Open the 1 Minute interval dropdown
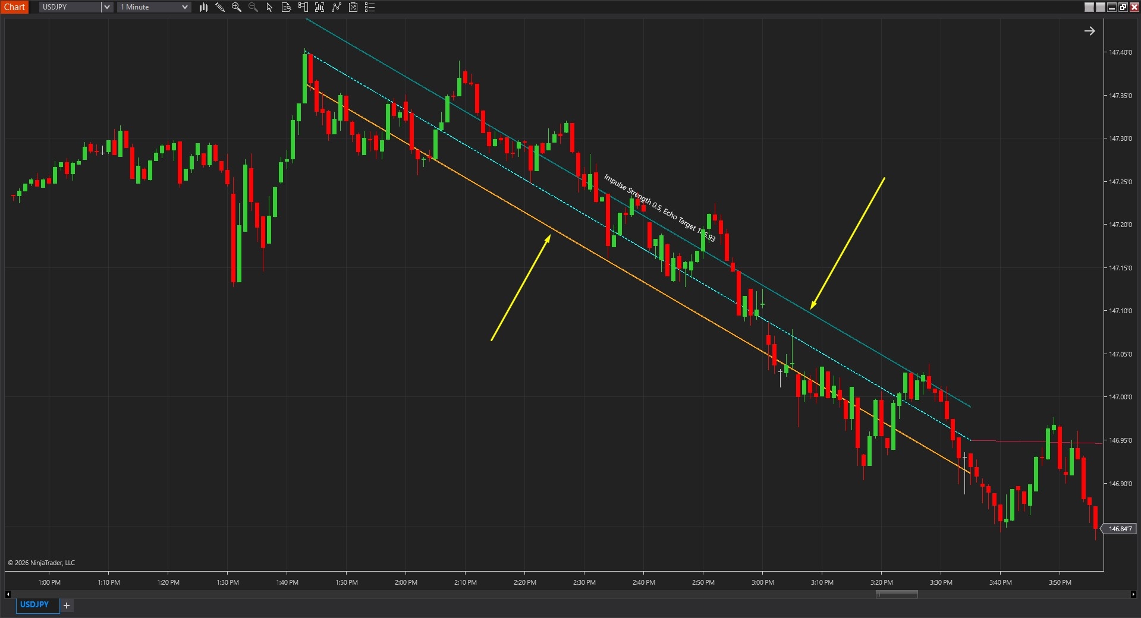1141x618 pixels. [154, 7]
